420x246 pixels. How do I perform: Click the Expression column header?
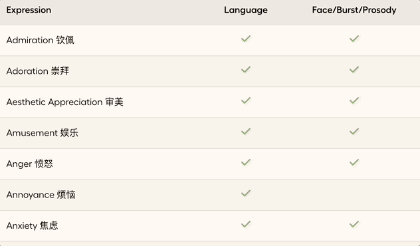click(29, 10)
